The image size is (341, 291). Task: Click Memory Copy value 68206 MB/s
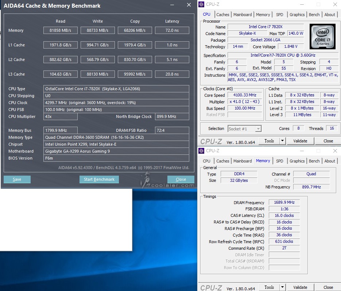point(135,30)
